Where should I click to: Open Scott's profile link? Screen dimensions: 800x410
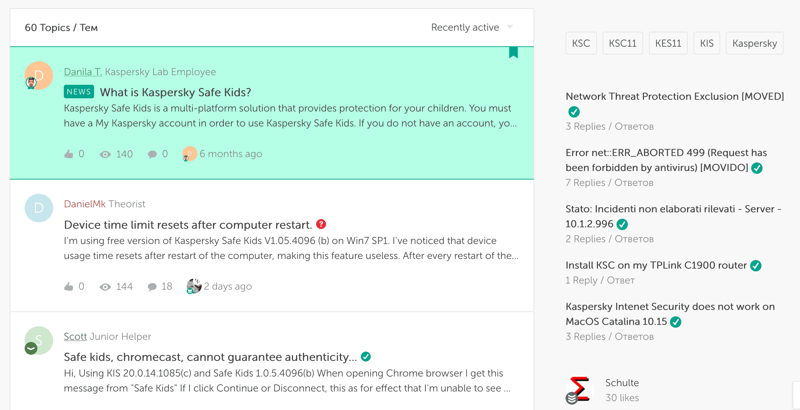pyautogui.click(x=75, y=337)
